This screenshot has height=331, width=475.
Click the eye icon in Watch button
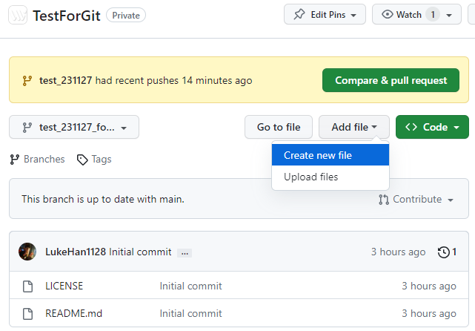tap(387, 14)
